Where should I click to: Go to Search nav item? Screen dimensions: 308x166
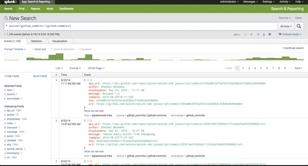8,9
